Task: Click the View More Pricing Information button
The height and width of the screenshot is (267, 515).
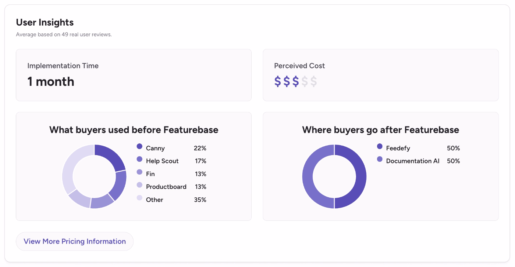Action: 75,241
